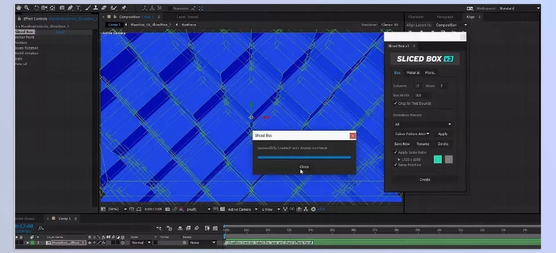Open the Paragraph panel tab

445,17
